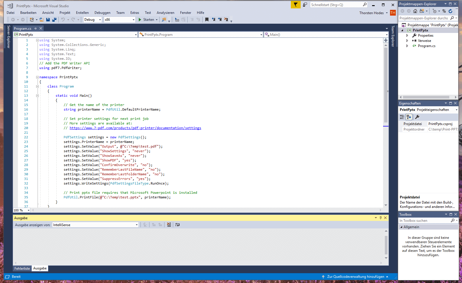462x283 pixels.
Task: Open property pages wrench icon in Eigenschaften
Action: 417,117
